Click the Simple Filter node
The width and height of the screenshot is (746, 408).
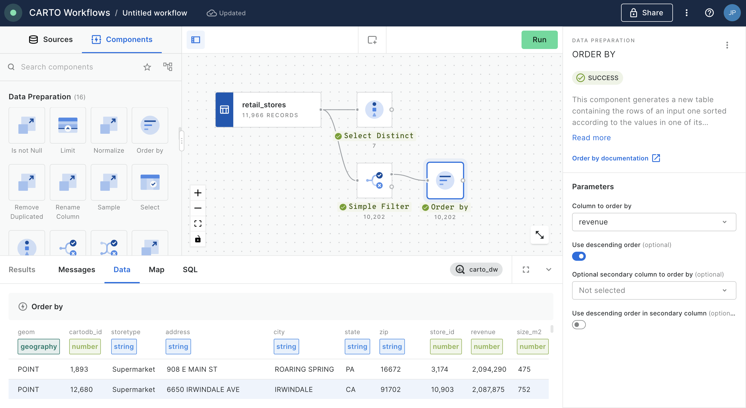point(374,180)
